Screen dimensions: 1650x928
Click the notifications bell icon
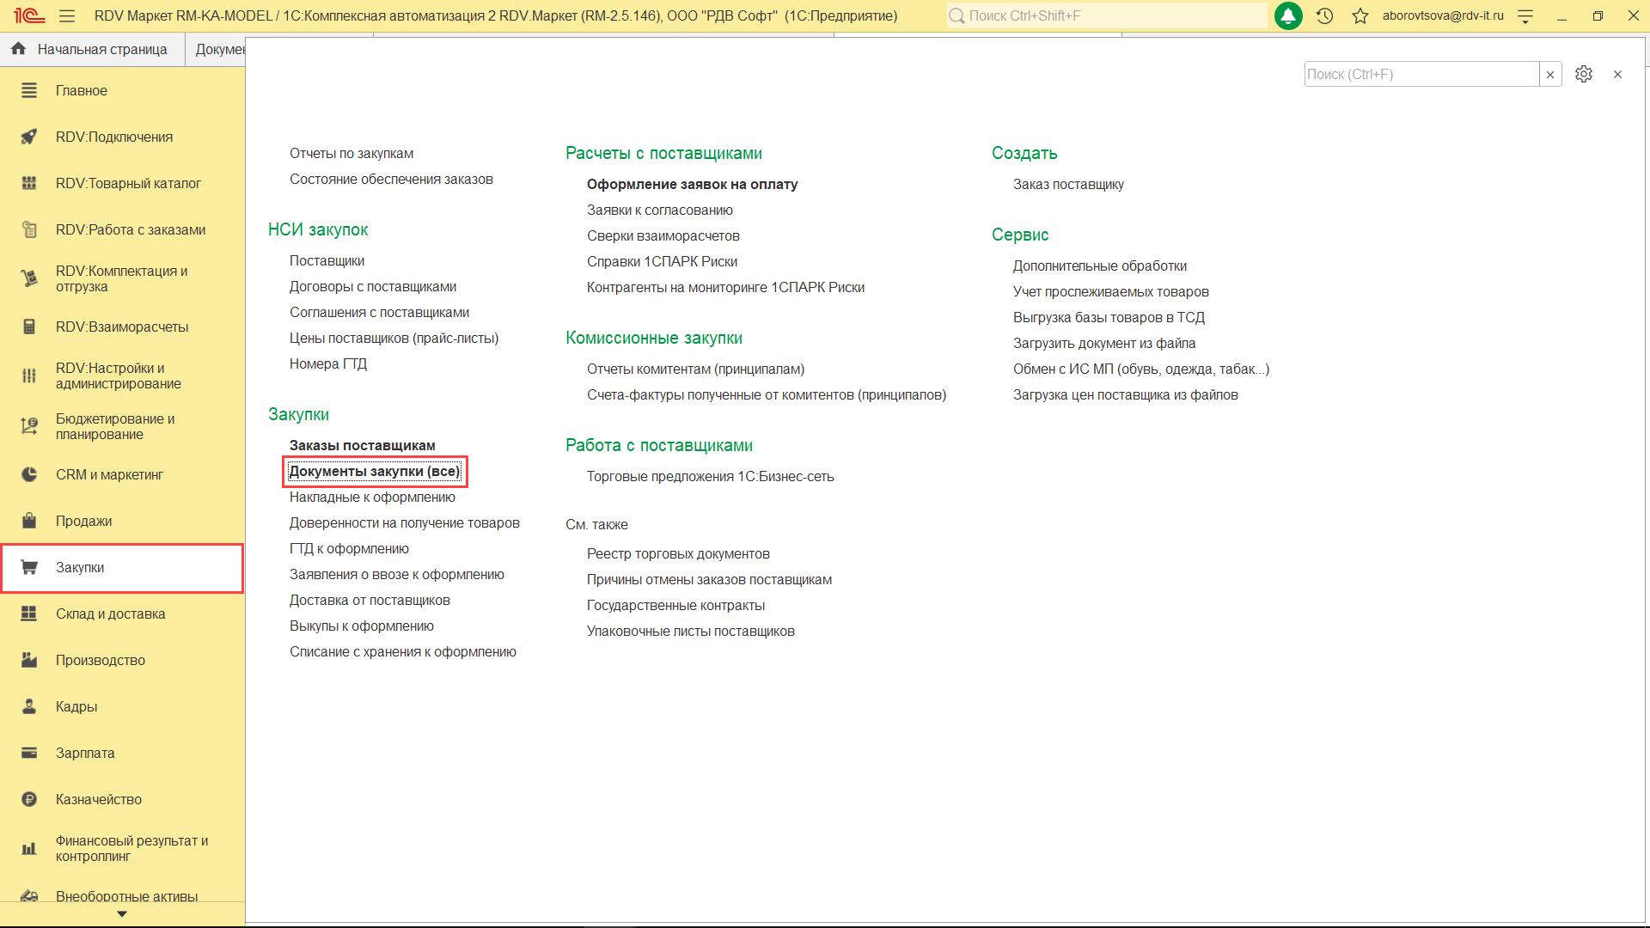coord(1287,15)
